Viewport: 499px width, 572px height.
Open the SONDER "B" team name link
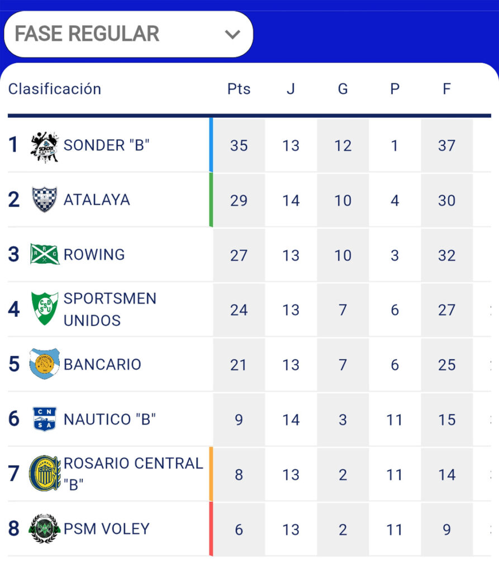tap(106, 146)
